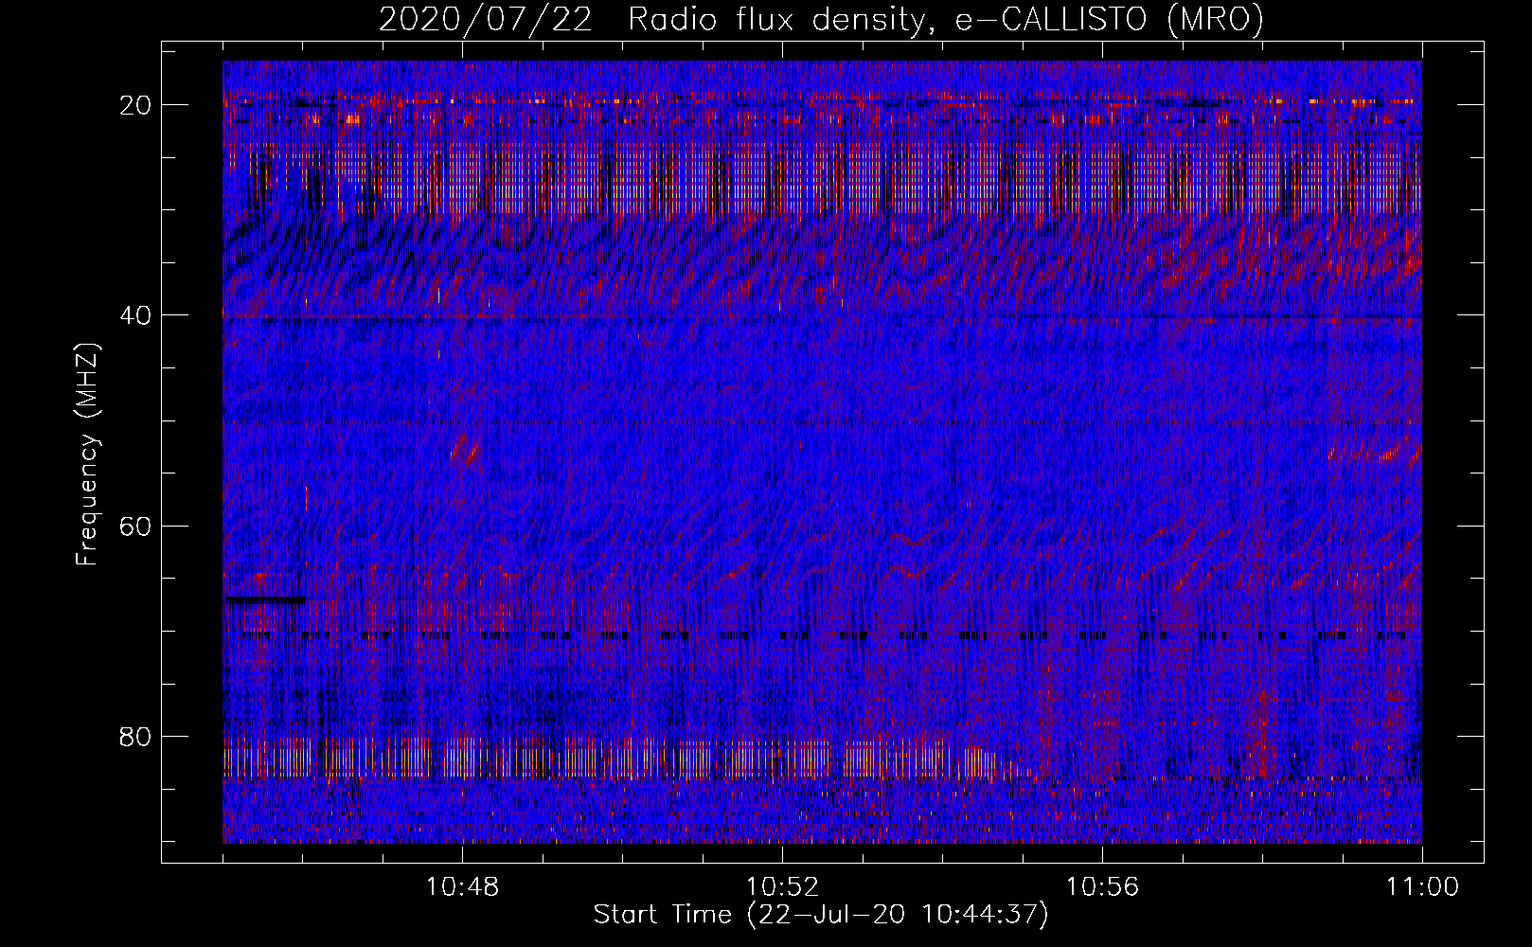Click the '11:00' time tick label

coord(1422,887)
